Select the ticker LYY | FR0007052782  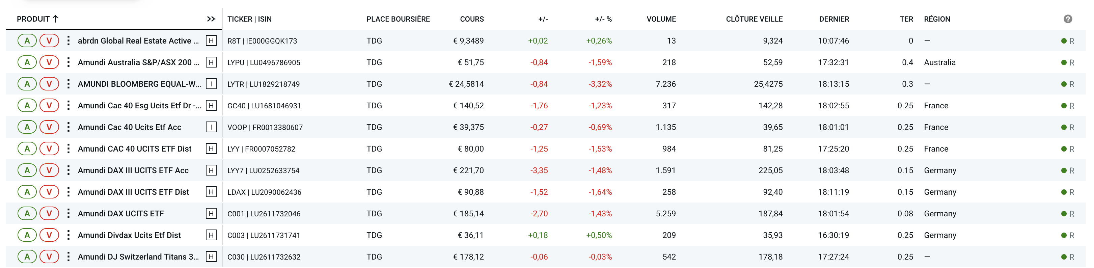click(262, 149)
